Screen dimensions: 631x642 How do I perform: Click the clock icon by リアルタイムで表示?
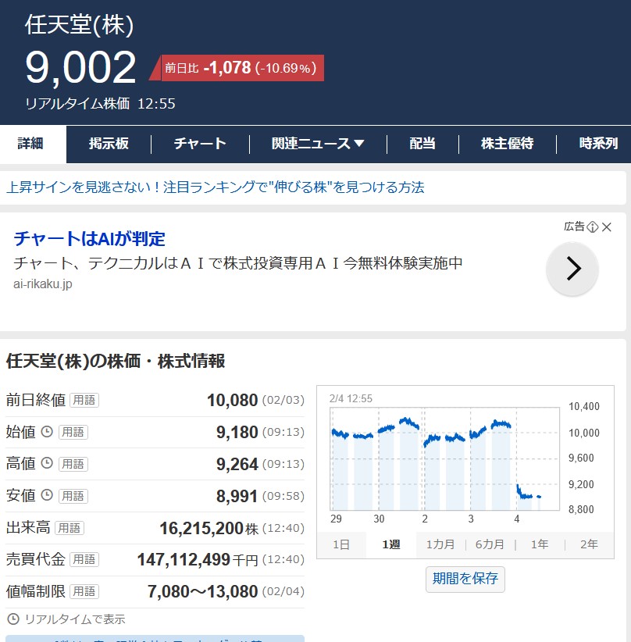click(13, 619)
